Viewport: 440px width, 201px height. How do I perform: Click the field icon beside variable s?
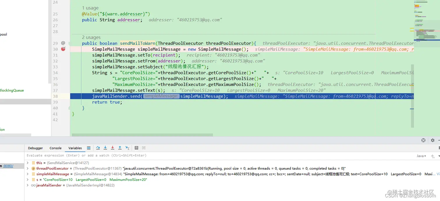pos(33,180)
